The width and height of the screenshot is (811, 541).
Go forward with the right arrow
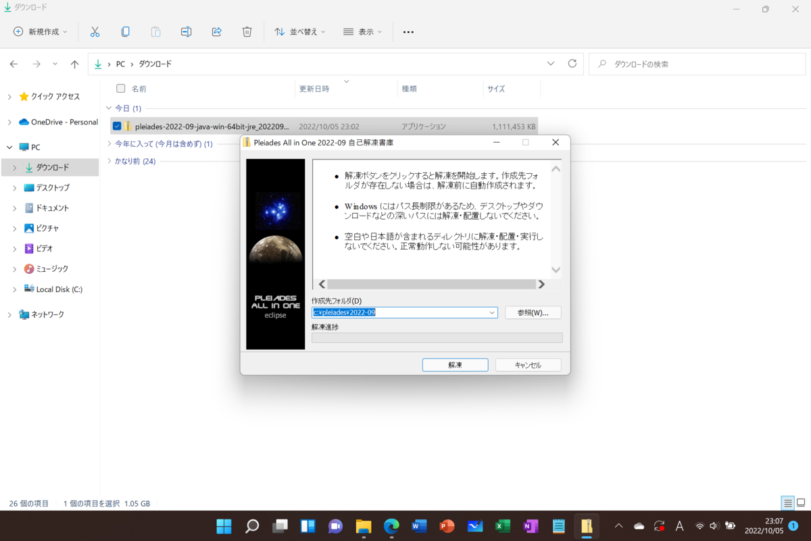(x=36, y=64)
